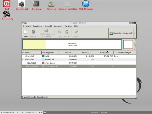Open the Laufwerk menu
The height and width of the screenshot is (114, 152).
(x=58, y=26)
